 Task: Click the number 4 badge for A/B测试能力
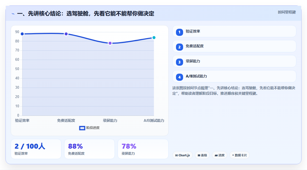[x=179, y=77]
